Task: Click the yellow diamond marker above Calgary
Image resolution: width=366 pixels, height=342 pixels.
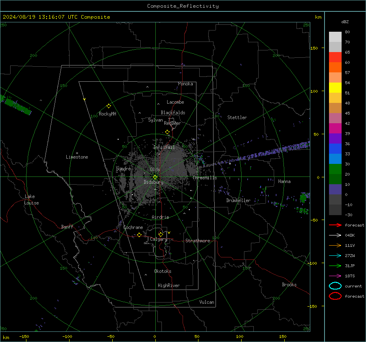Action: tap(161, 234)
